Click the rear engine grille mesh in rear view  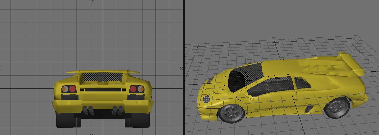[103, 77]
